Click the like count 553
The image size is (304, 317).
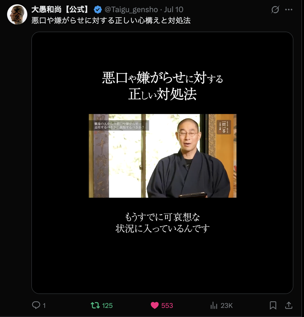tap(167, 306)
